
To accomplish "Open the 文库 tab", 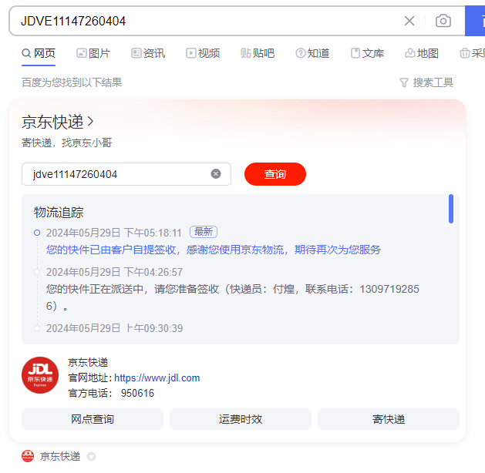I will pos(367,53).
